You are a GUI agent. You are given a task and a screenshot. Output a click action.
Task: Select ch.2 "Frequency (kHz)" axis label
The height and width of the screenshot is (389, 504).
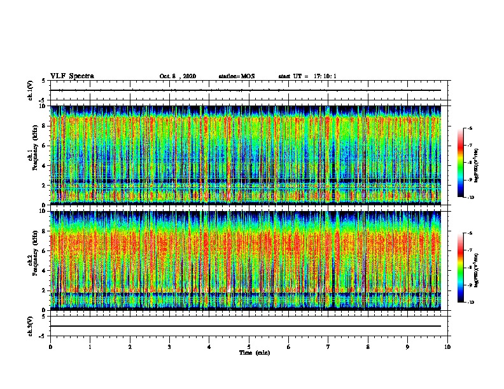[x=36, y=253]
